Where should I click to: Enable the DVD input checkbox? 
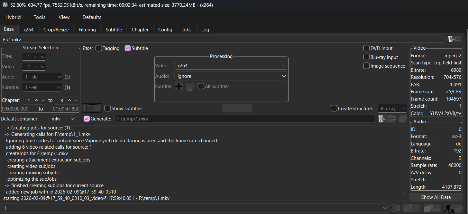point(366,48)
